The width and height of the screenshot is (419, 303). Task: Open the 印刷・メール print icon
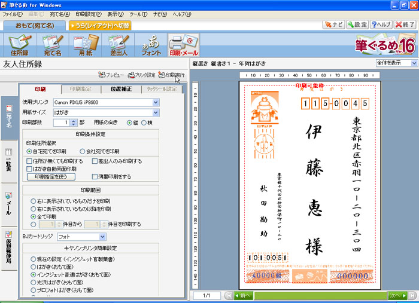[183, 45]
